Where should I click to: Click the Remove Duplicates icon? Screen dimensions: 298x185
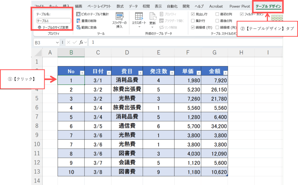[x=78, y=21]
